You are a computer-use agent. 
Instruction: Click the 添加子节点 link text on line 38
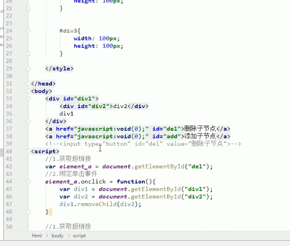[x=200, y=136]
